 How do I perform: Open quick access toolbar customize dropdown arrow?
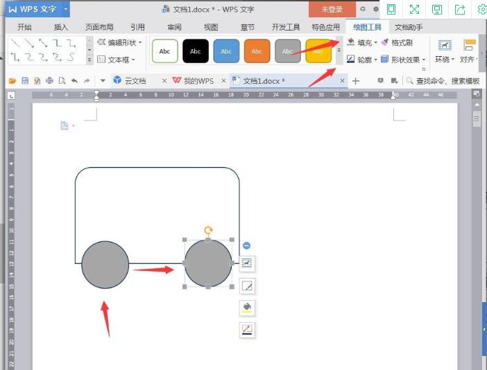pos(103,81)
